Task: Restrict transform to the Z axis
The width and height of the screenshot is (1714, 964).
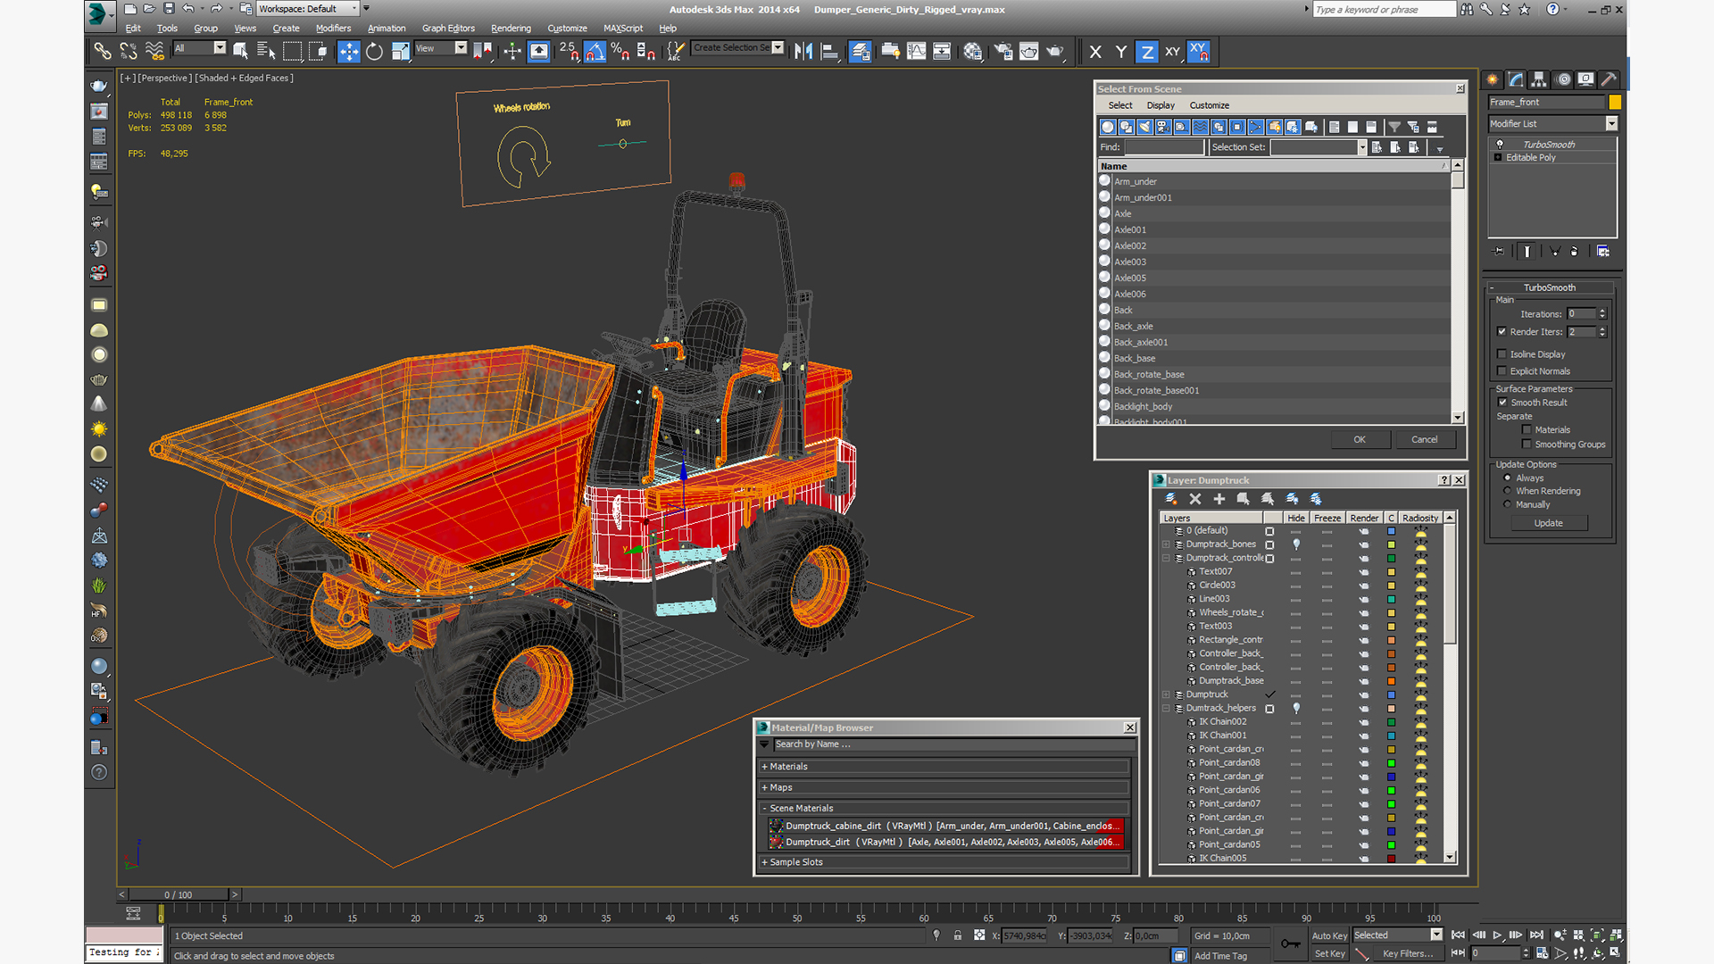Action: 1147,52
